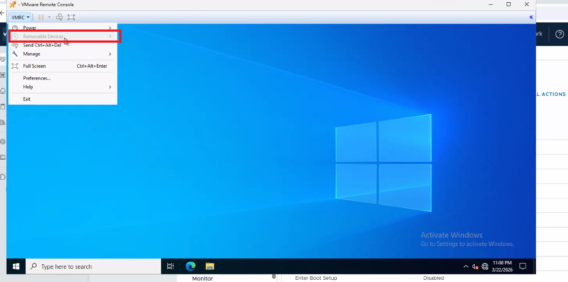This screenshot has width=568, height=282.
Task: Expand the power options arrow beside pause
Action: tap(49, 17)
